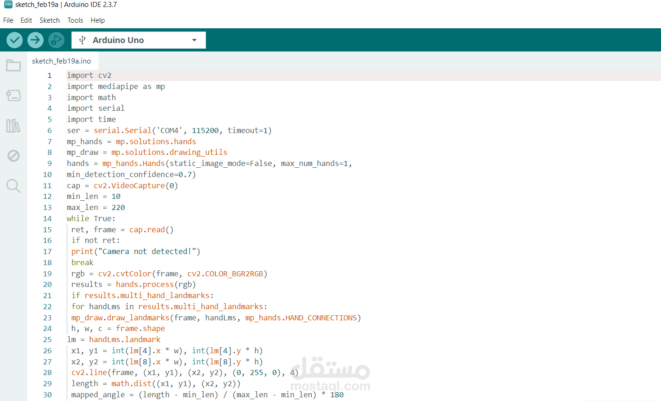Click the 'mapped_angle =' line
The height and width of the screenshot is (401, 661).
(x=207, y=395)
